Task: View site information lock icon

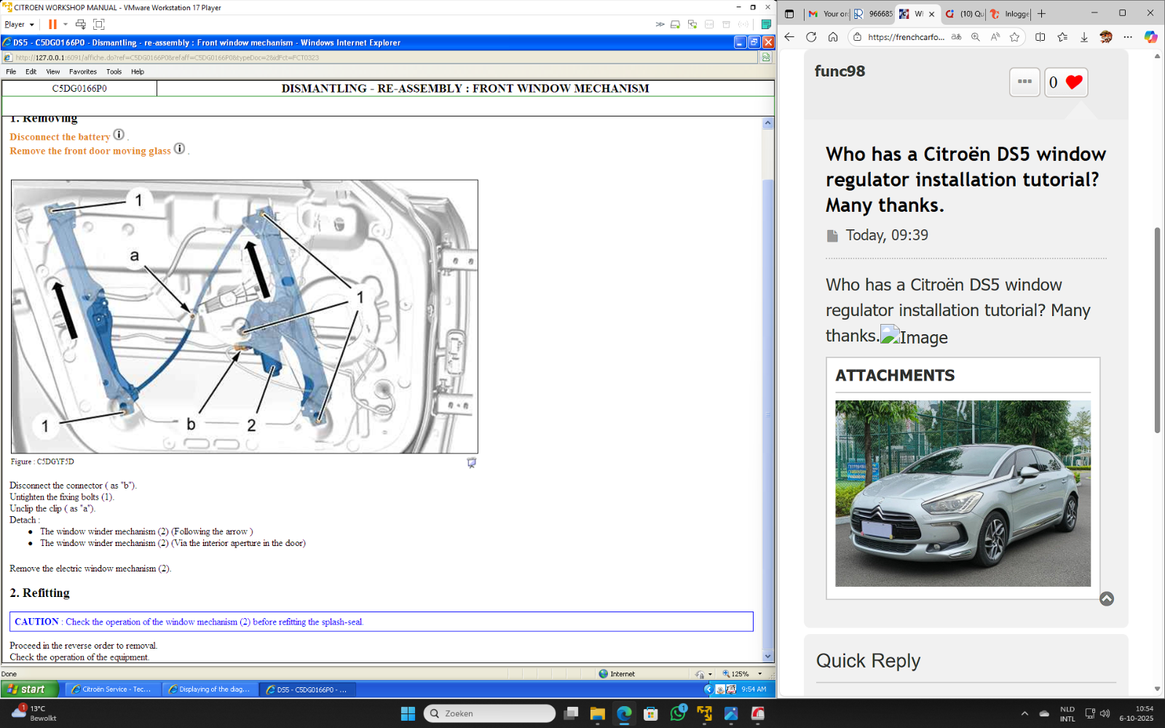Action: click(x=857, y=37)
